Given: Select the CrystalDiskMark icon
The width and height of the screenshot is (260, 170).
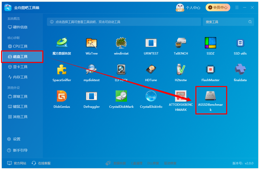Looking at the screenshot, I should pos(121,96).
